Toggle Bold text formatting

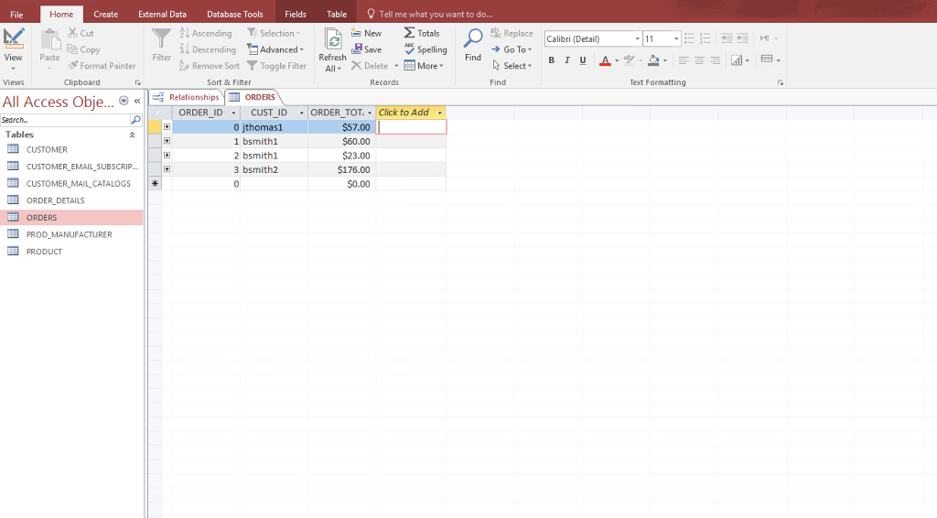(x=552, y=60)
